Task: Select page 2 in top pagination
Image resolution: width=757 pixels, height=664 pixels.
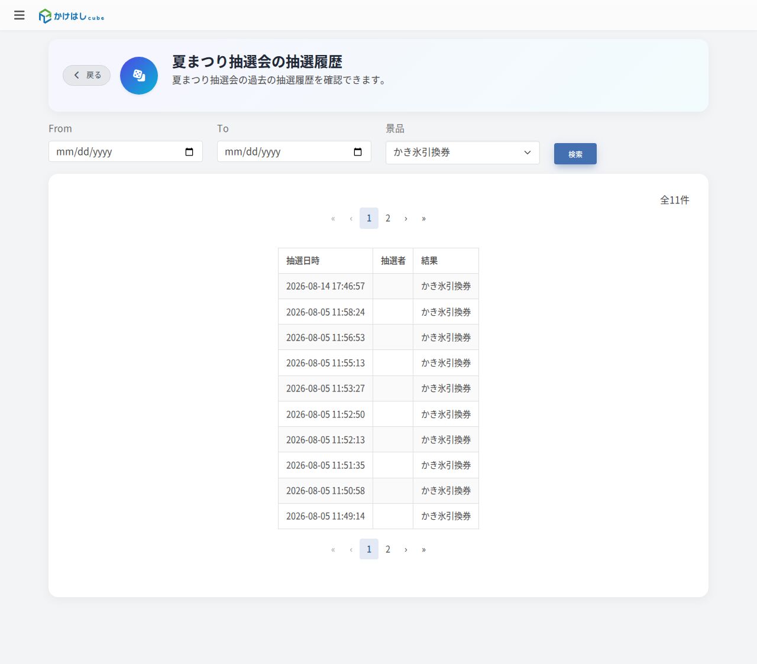Action: tap(388, 218)
